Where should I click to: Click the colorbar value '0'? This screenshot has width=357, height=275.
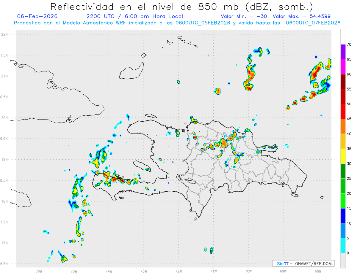pyautogui.click(x=348, y=253)
